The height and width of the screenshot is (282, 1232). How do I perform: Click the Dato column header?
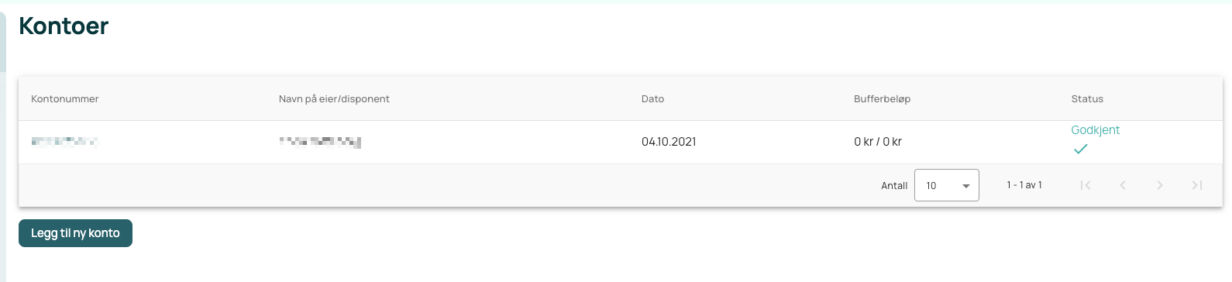pyautogui.click(x=652, y=99)
